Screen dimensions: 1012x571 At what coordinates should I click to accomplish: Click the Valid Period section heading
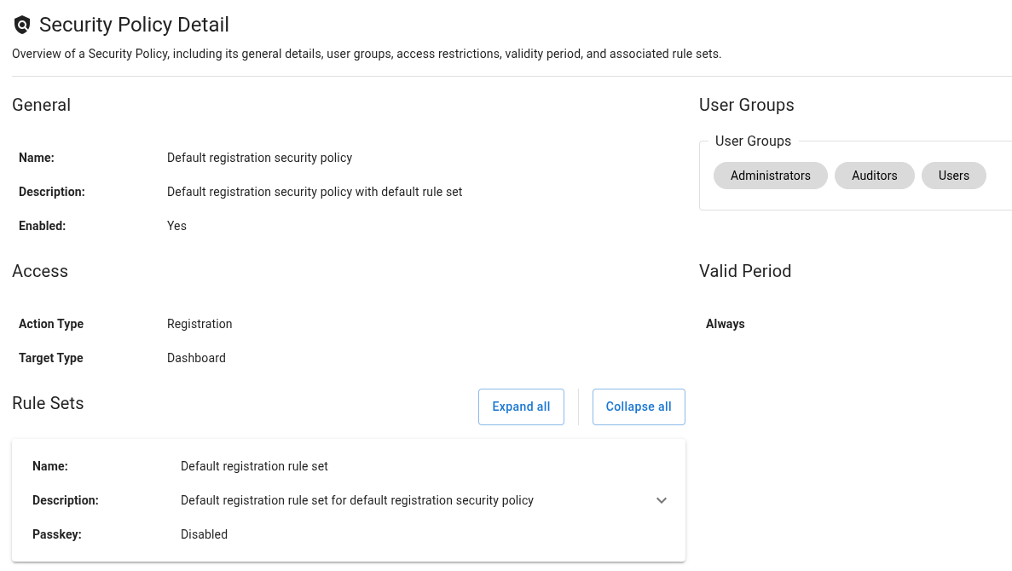[x=744, y=271]
